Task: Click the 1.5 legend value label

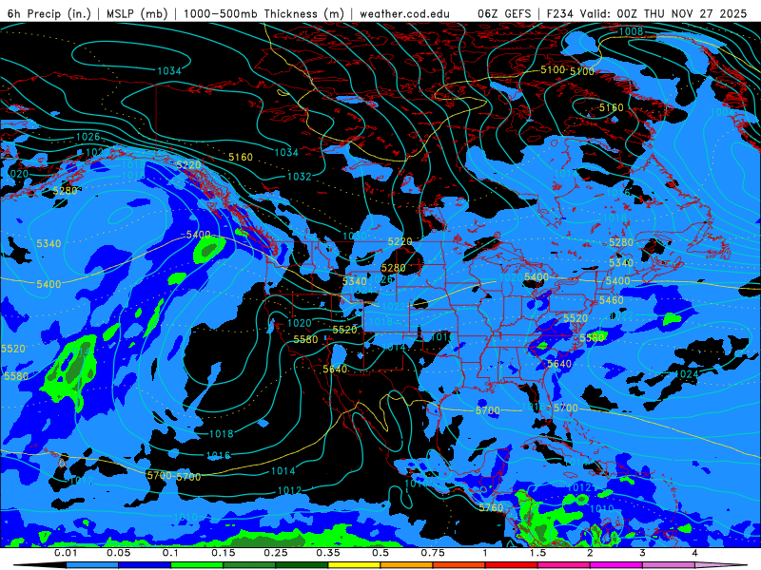Action: pos(537,553)
